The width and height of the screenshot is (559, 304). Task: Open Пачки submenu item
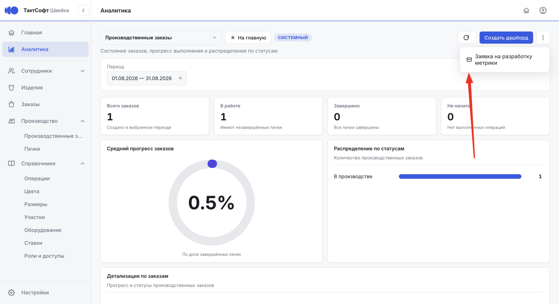coord(32,149)
